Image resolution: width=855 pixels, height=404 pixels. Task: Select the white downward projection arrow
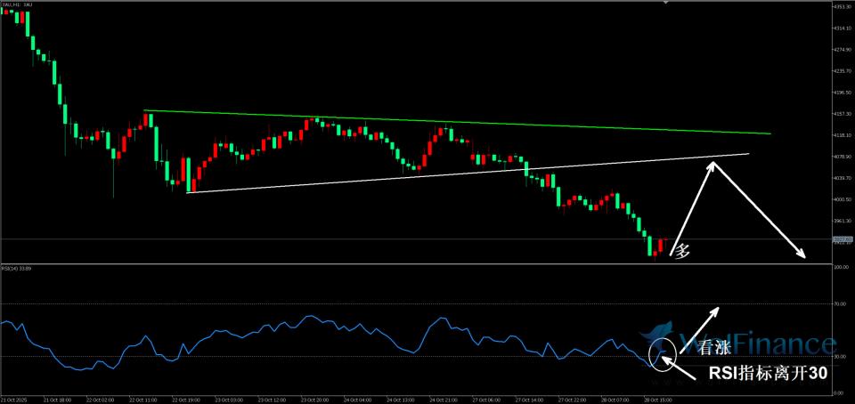[761, 214]
